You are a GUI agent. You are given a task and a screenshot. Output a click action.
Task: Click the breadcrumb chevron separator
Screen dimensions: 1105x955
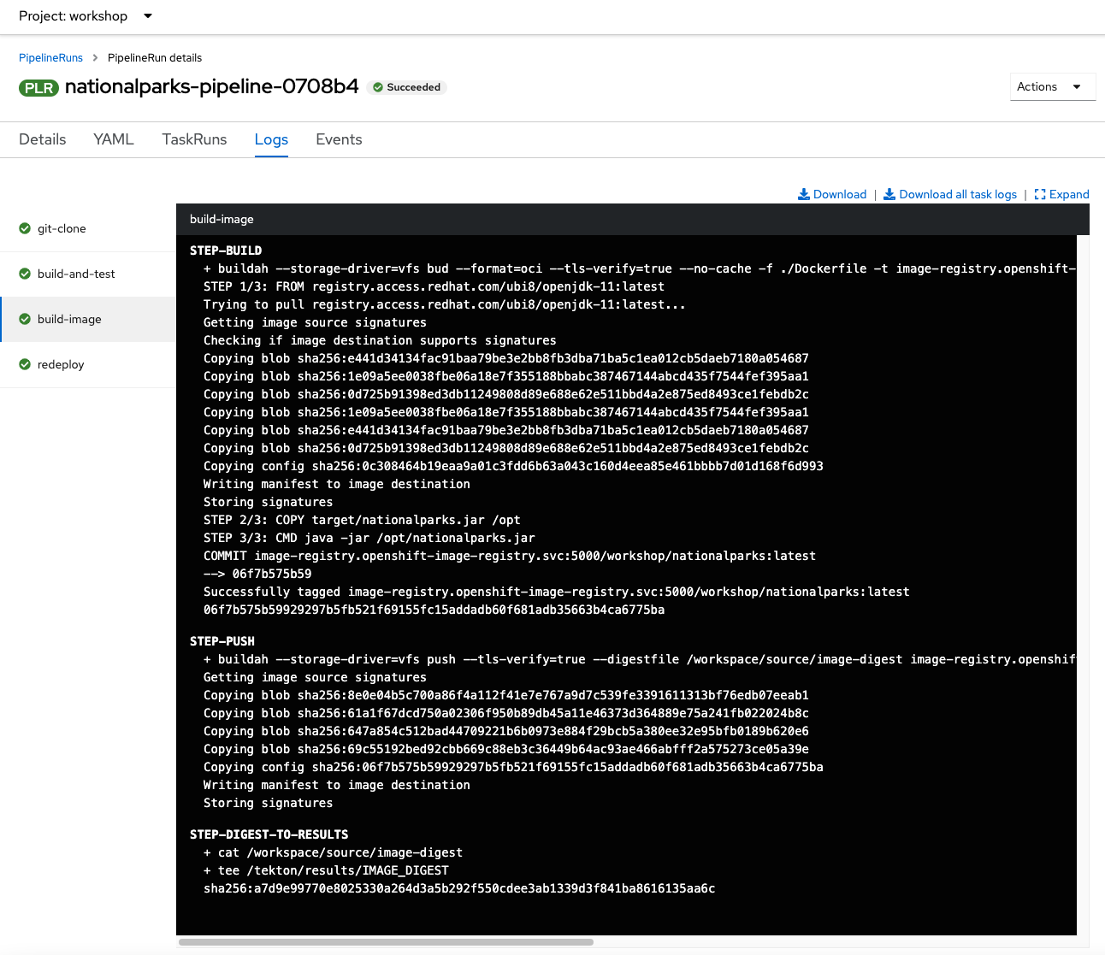[x=95, y=58]
